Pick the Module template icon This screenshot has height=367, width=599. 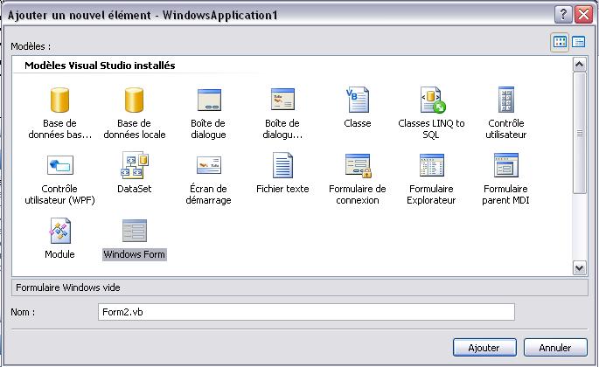click(60, 231)
